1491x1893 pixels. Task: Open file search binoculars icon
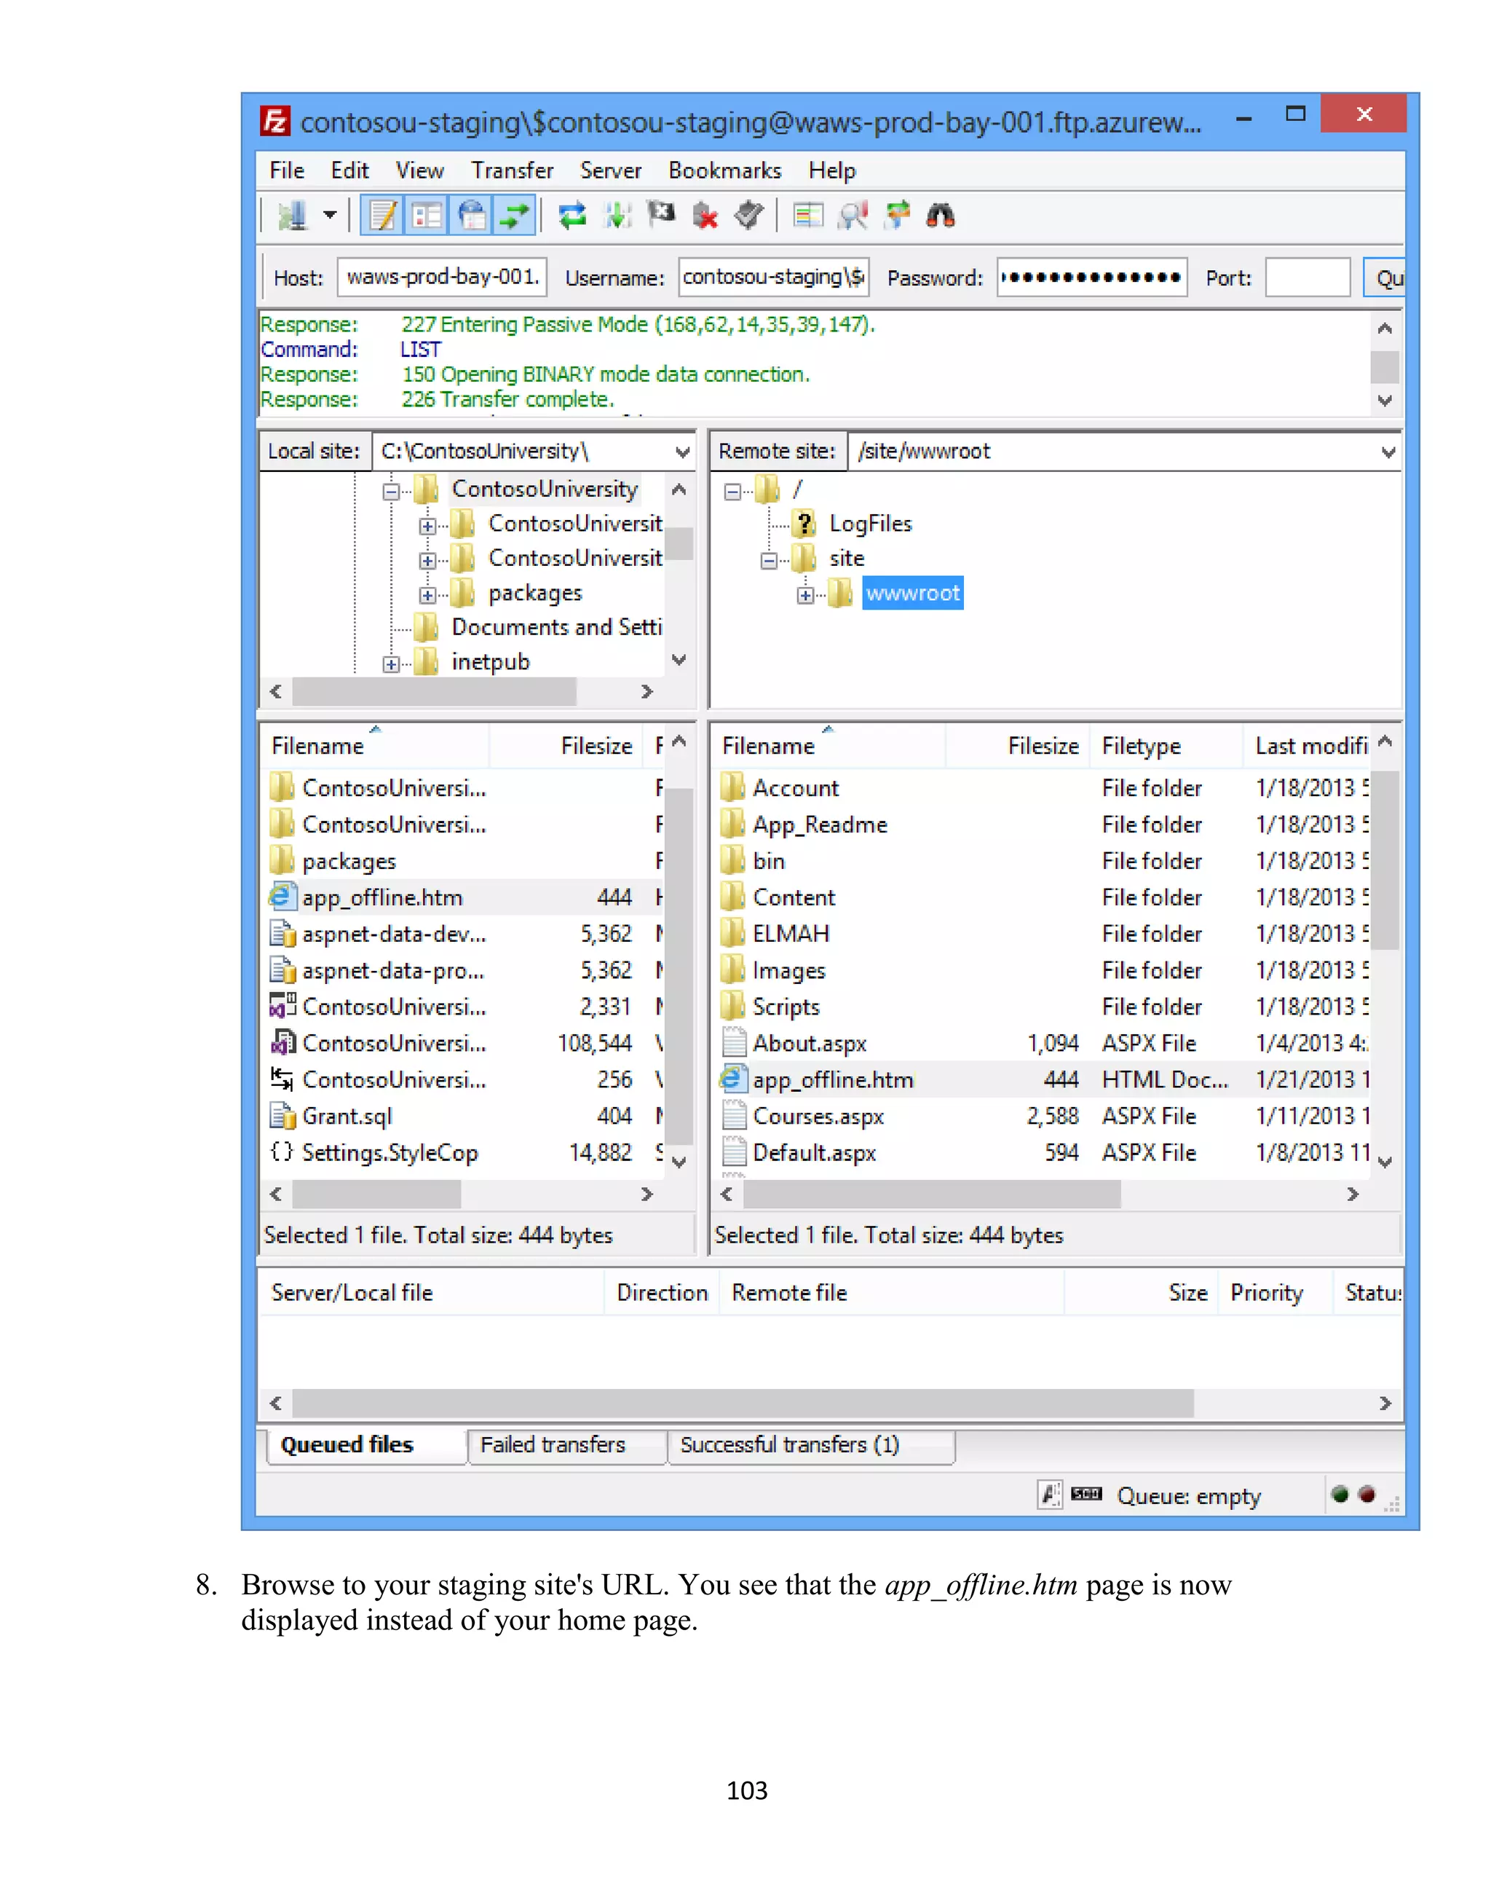940,215
